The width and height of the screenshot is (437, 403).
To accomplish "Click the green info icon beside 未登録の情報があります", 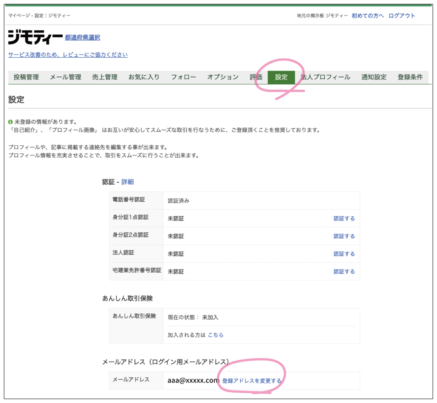I will pyautogui.click(x=11, y=122).
